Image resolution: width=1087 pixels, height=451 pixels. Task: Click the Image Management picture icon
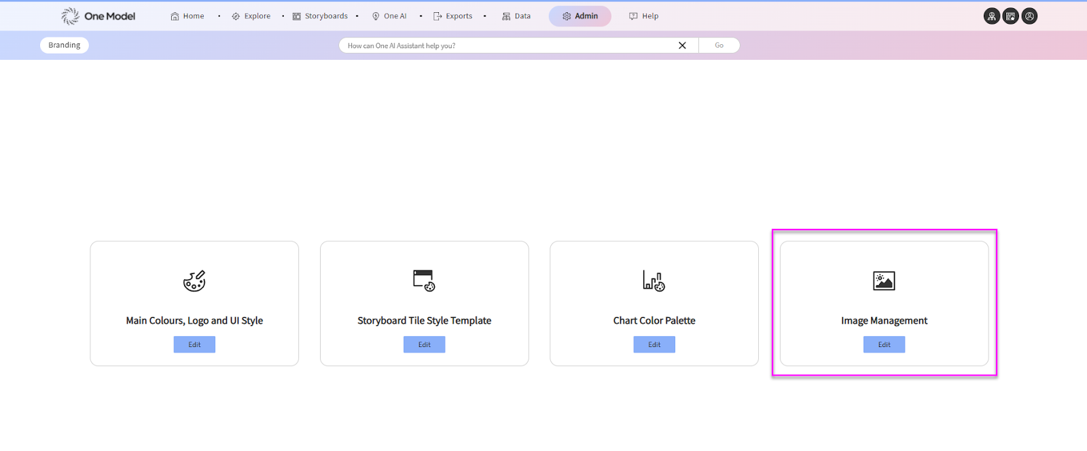(884, 281)
